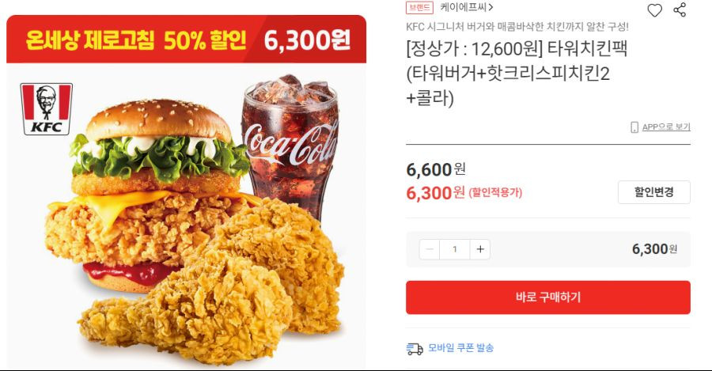The height and width of the screenshot is (371, 712).
Task: Increase quantity with the plus button
Action: (x=480, y=249)
